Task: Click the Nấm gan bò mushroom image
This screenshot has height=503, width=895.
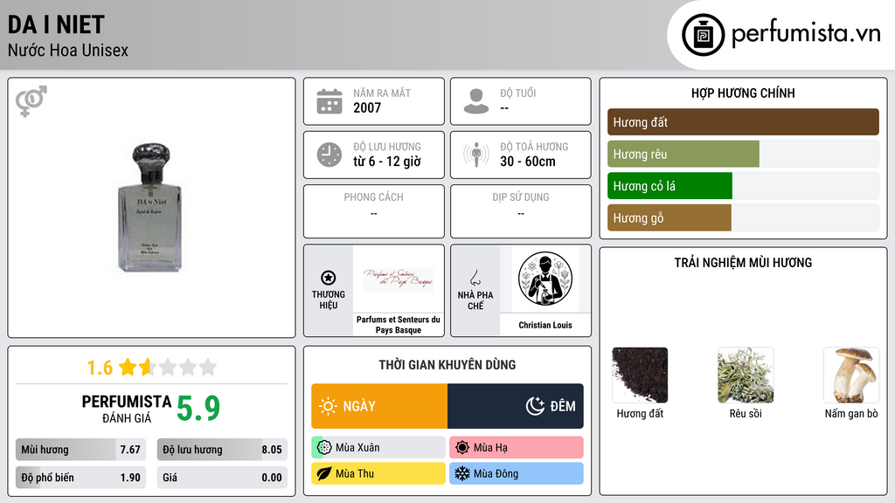Action: pyautogui.click(x=851, y=376)
